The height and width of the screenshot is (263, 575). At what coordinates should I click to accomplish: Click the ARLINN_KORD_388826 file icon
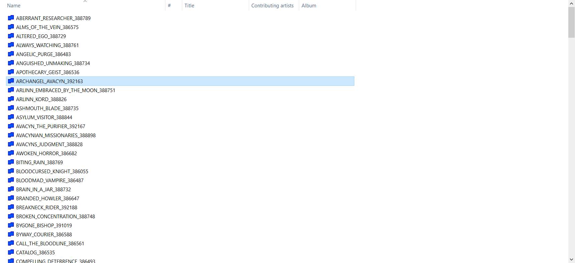[x=11, y=99]
